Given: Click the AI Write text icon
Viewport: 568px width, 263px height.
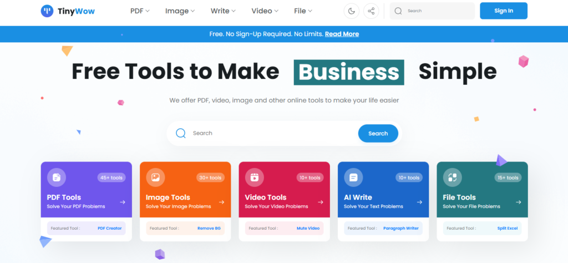Looking at the screenshot, I should 353,178.
